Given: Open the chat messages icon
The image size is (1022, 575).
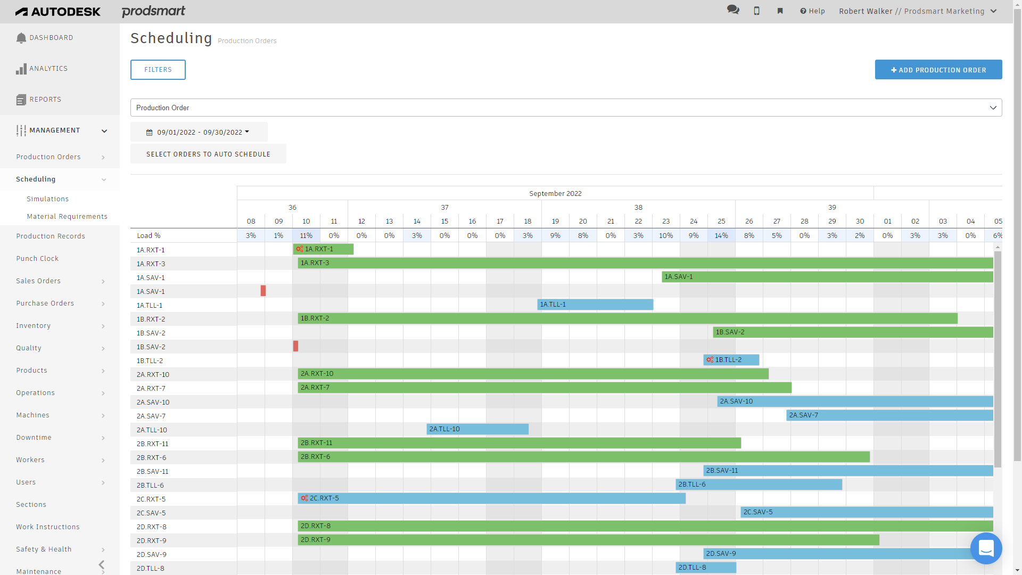Looking at the screenshot, I should [x=733, y=10].
